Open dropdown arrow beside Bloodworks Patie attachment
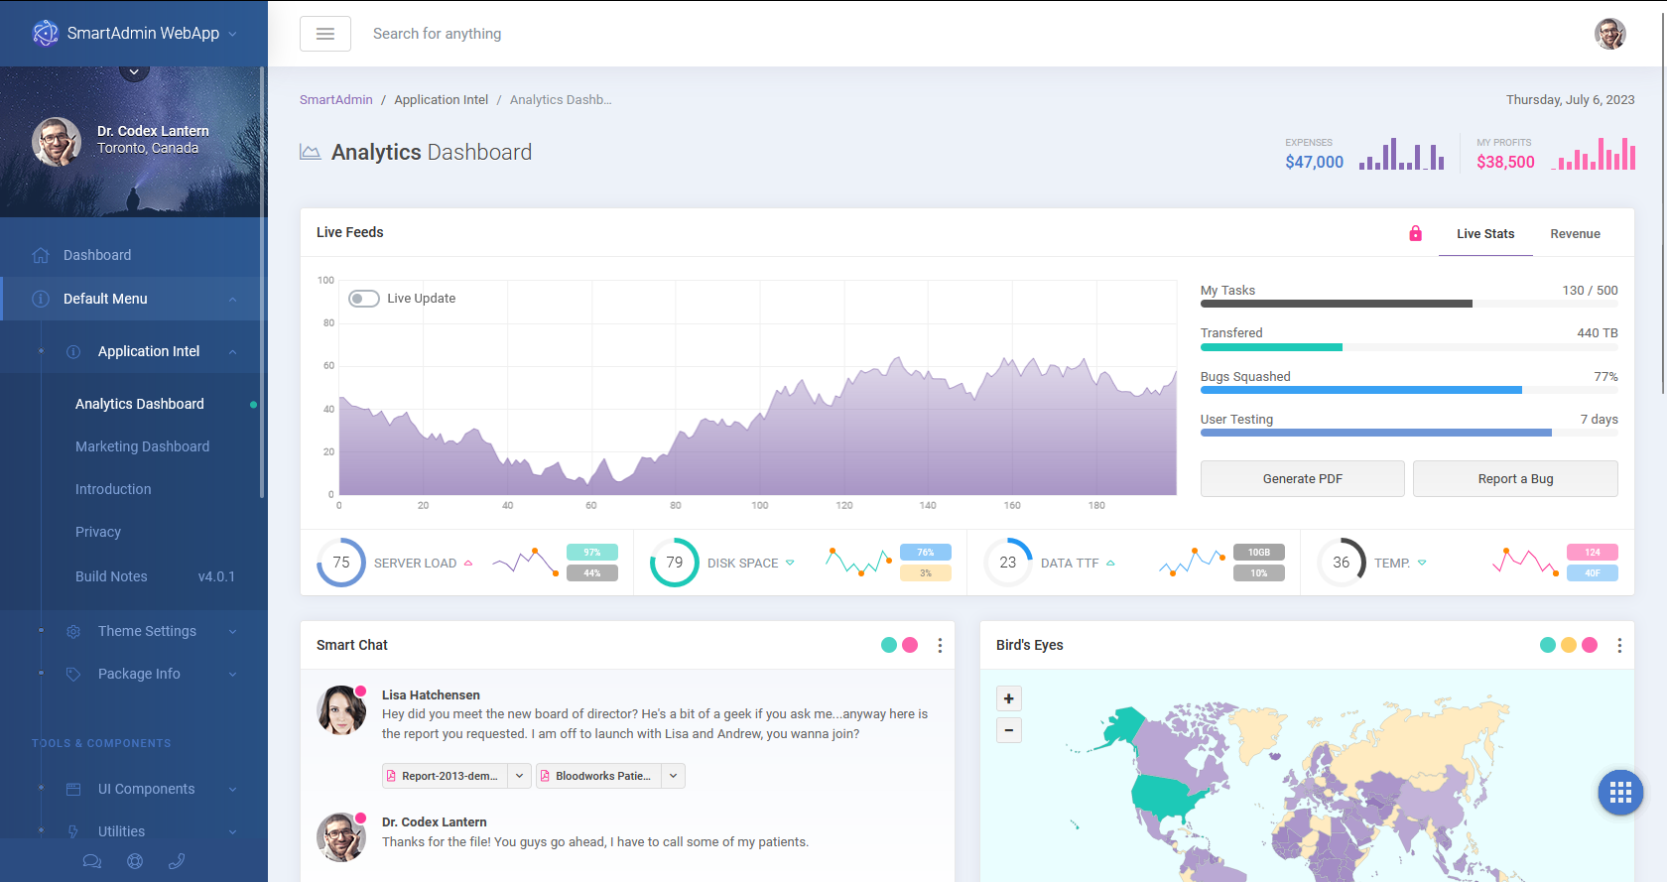 tap(674, 776)
